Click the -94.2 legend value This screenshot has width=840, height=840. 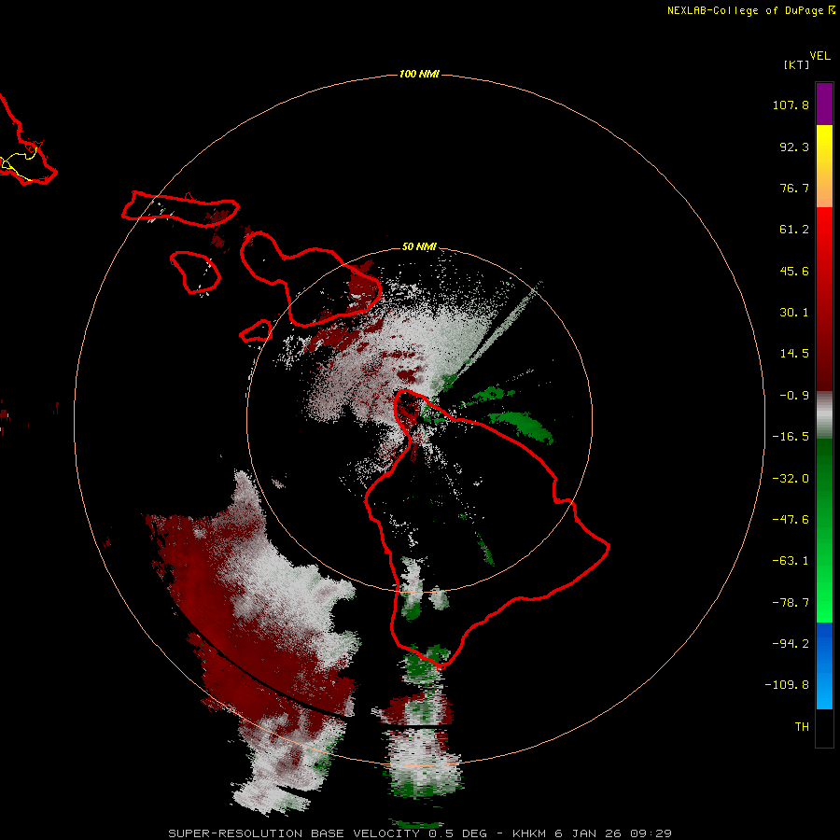(791, 643)
